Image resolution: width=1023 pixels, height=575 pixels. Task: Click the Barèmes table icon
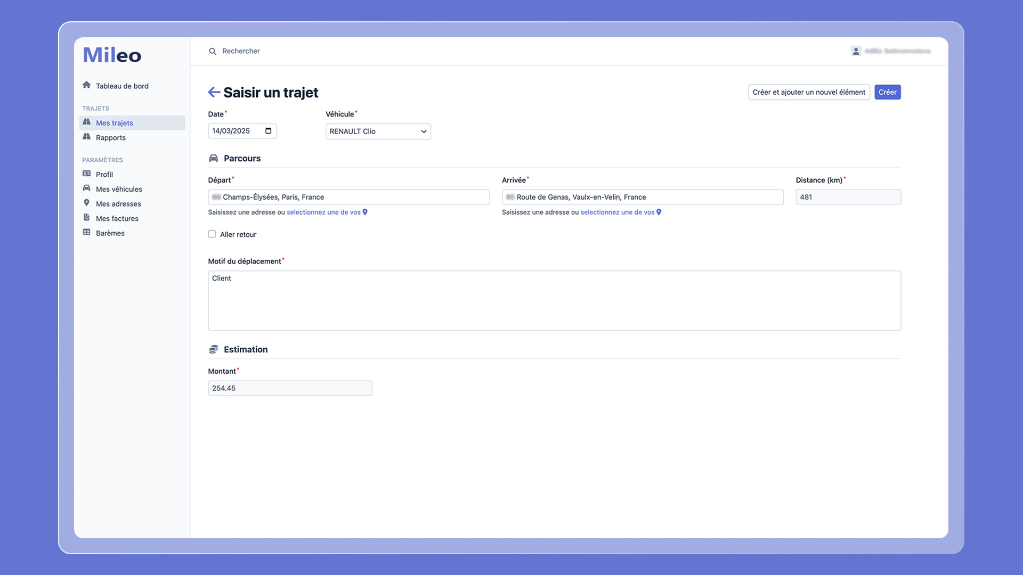87,233
